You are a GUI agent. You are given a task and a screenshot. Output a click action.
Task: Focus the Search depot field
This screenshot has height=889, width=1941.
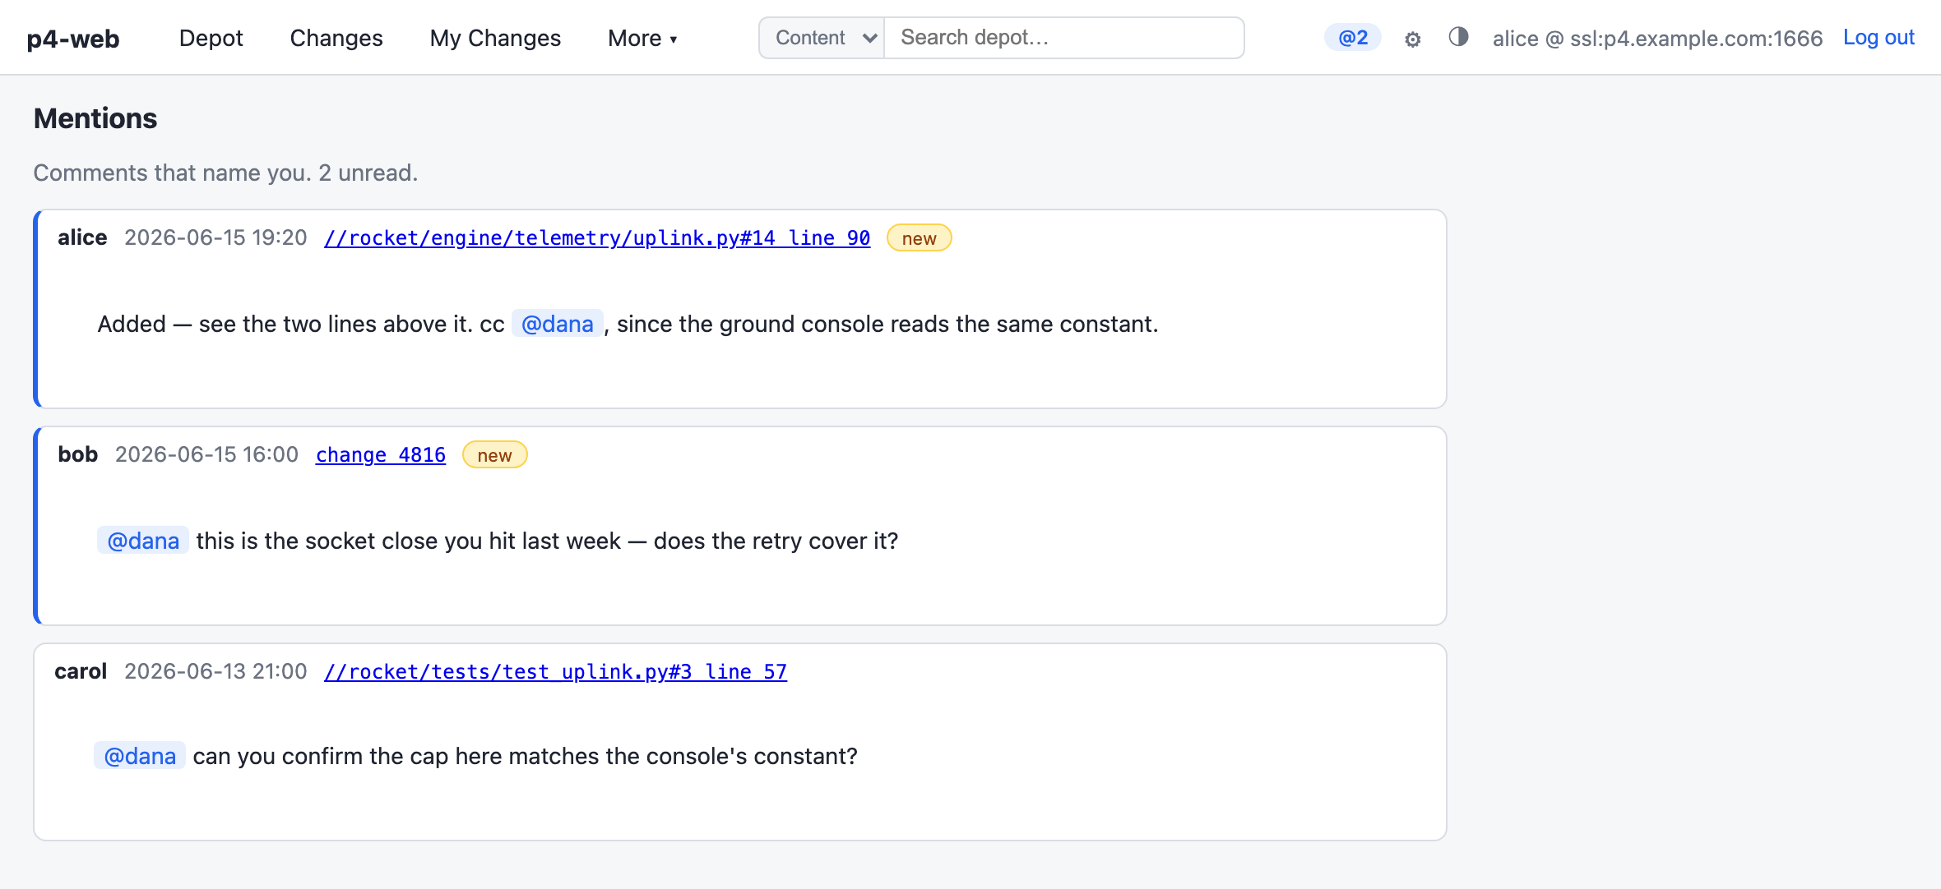(1064, 38)
